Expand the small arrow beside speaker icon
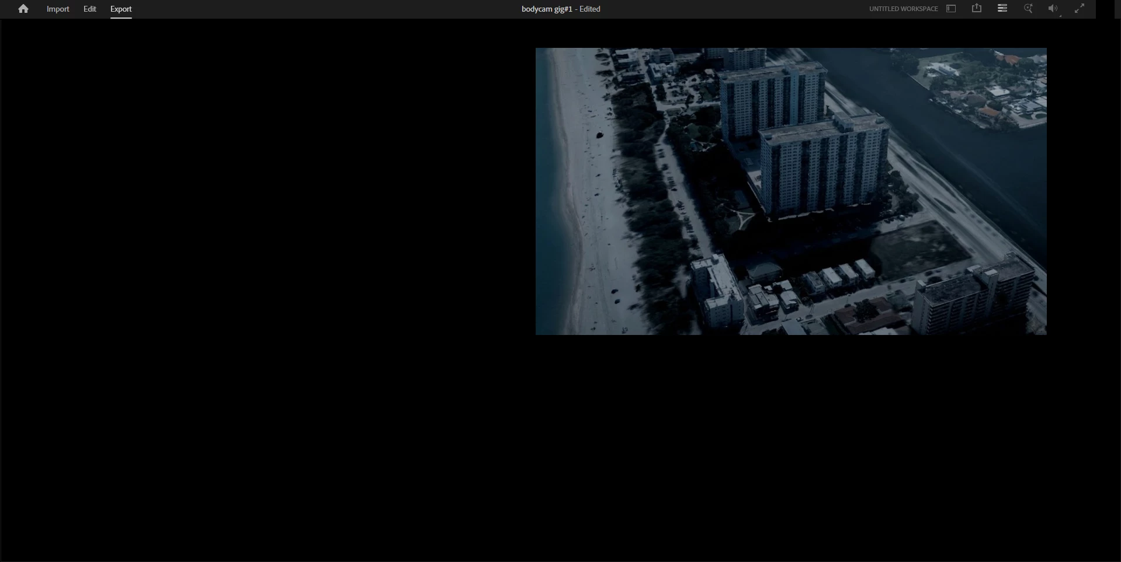The height and width of the screenshot is (562, 1121). 1060,16
